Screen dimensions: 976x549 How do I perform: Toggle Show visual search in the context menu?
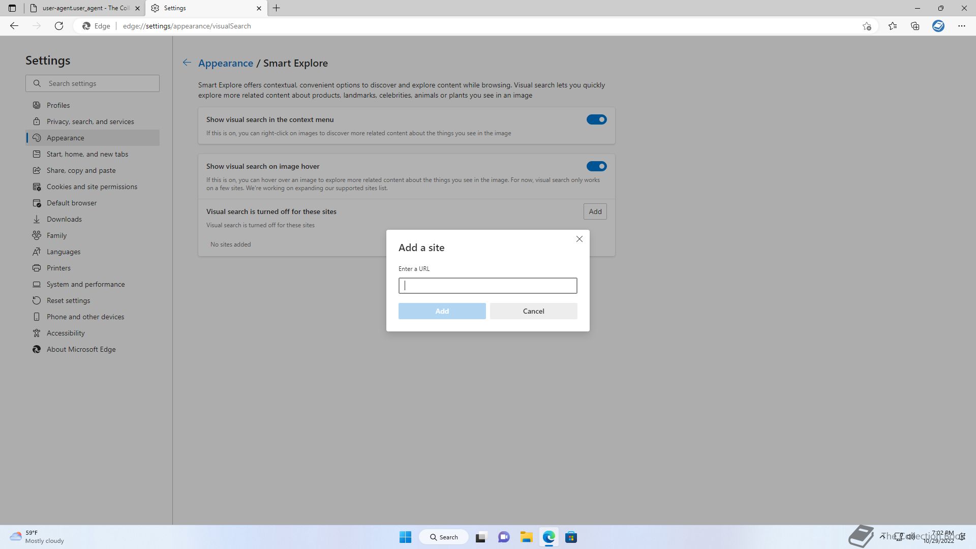coord(596,119)
